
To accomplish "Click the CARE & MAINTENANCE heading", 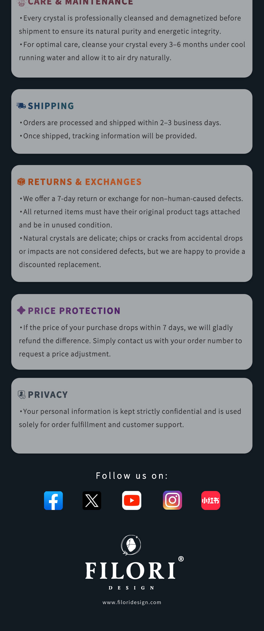I will point(80,3).
